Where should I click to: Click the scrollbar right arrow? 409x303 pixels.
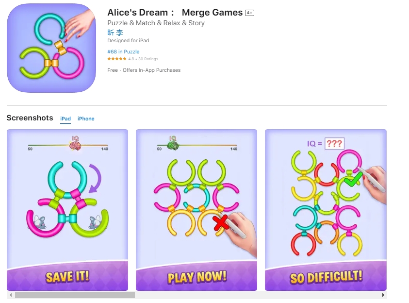click(383, 295)
